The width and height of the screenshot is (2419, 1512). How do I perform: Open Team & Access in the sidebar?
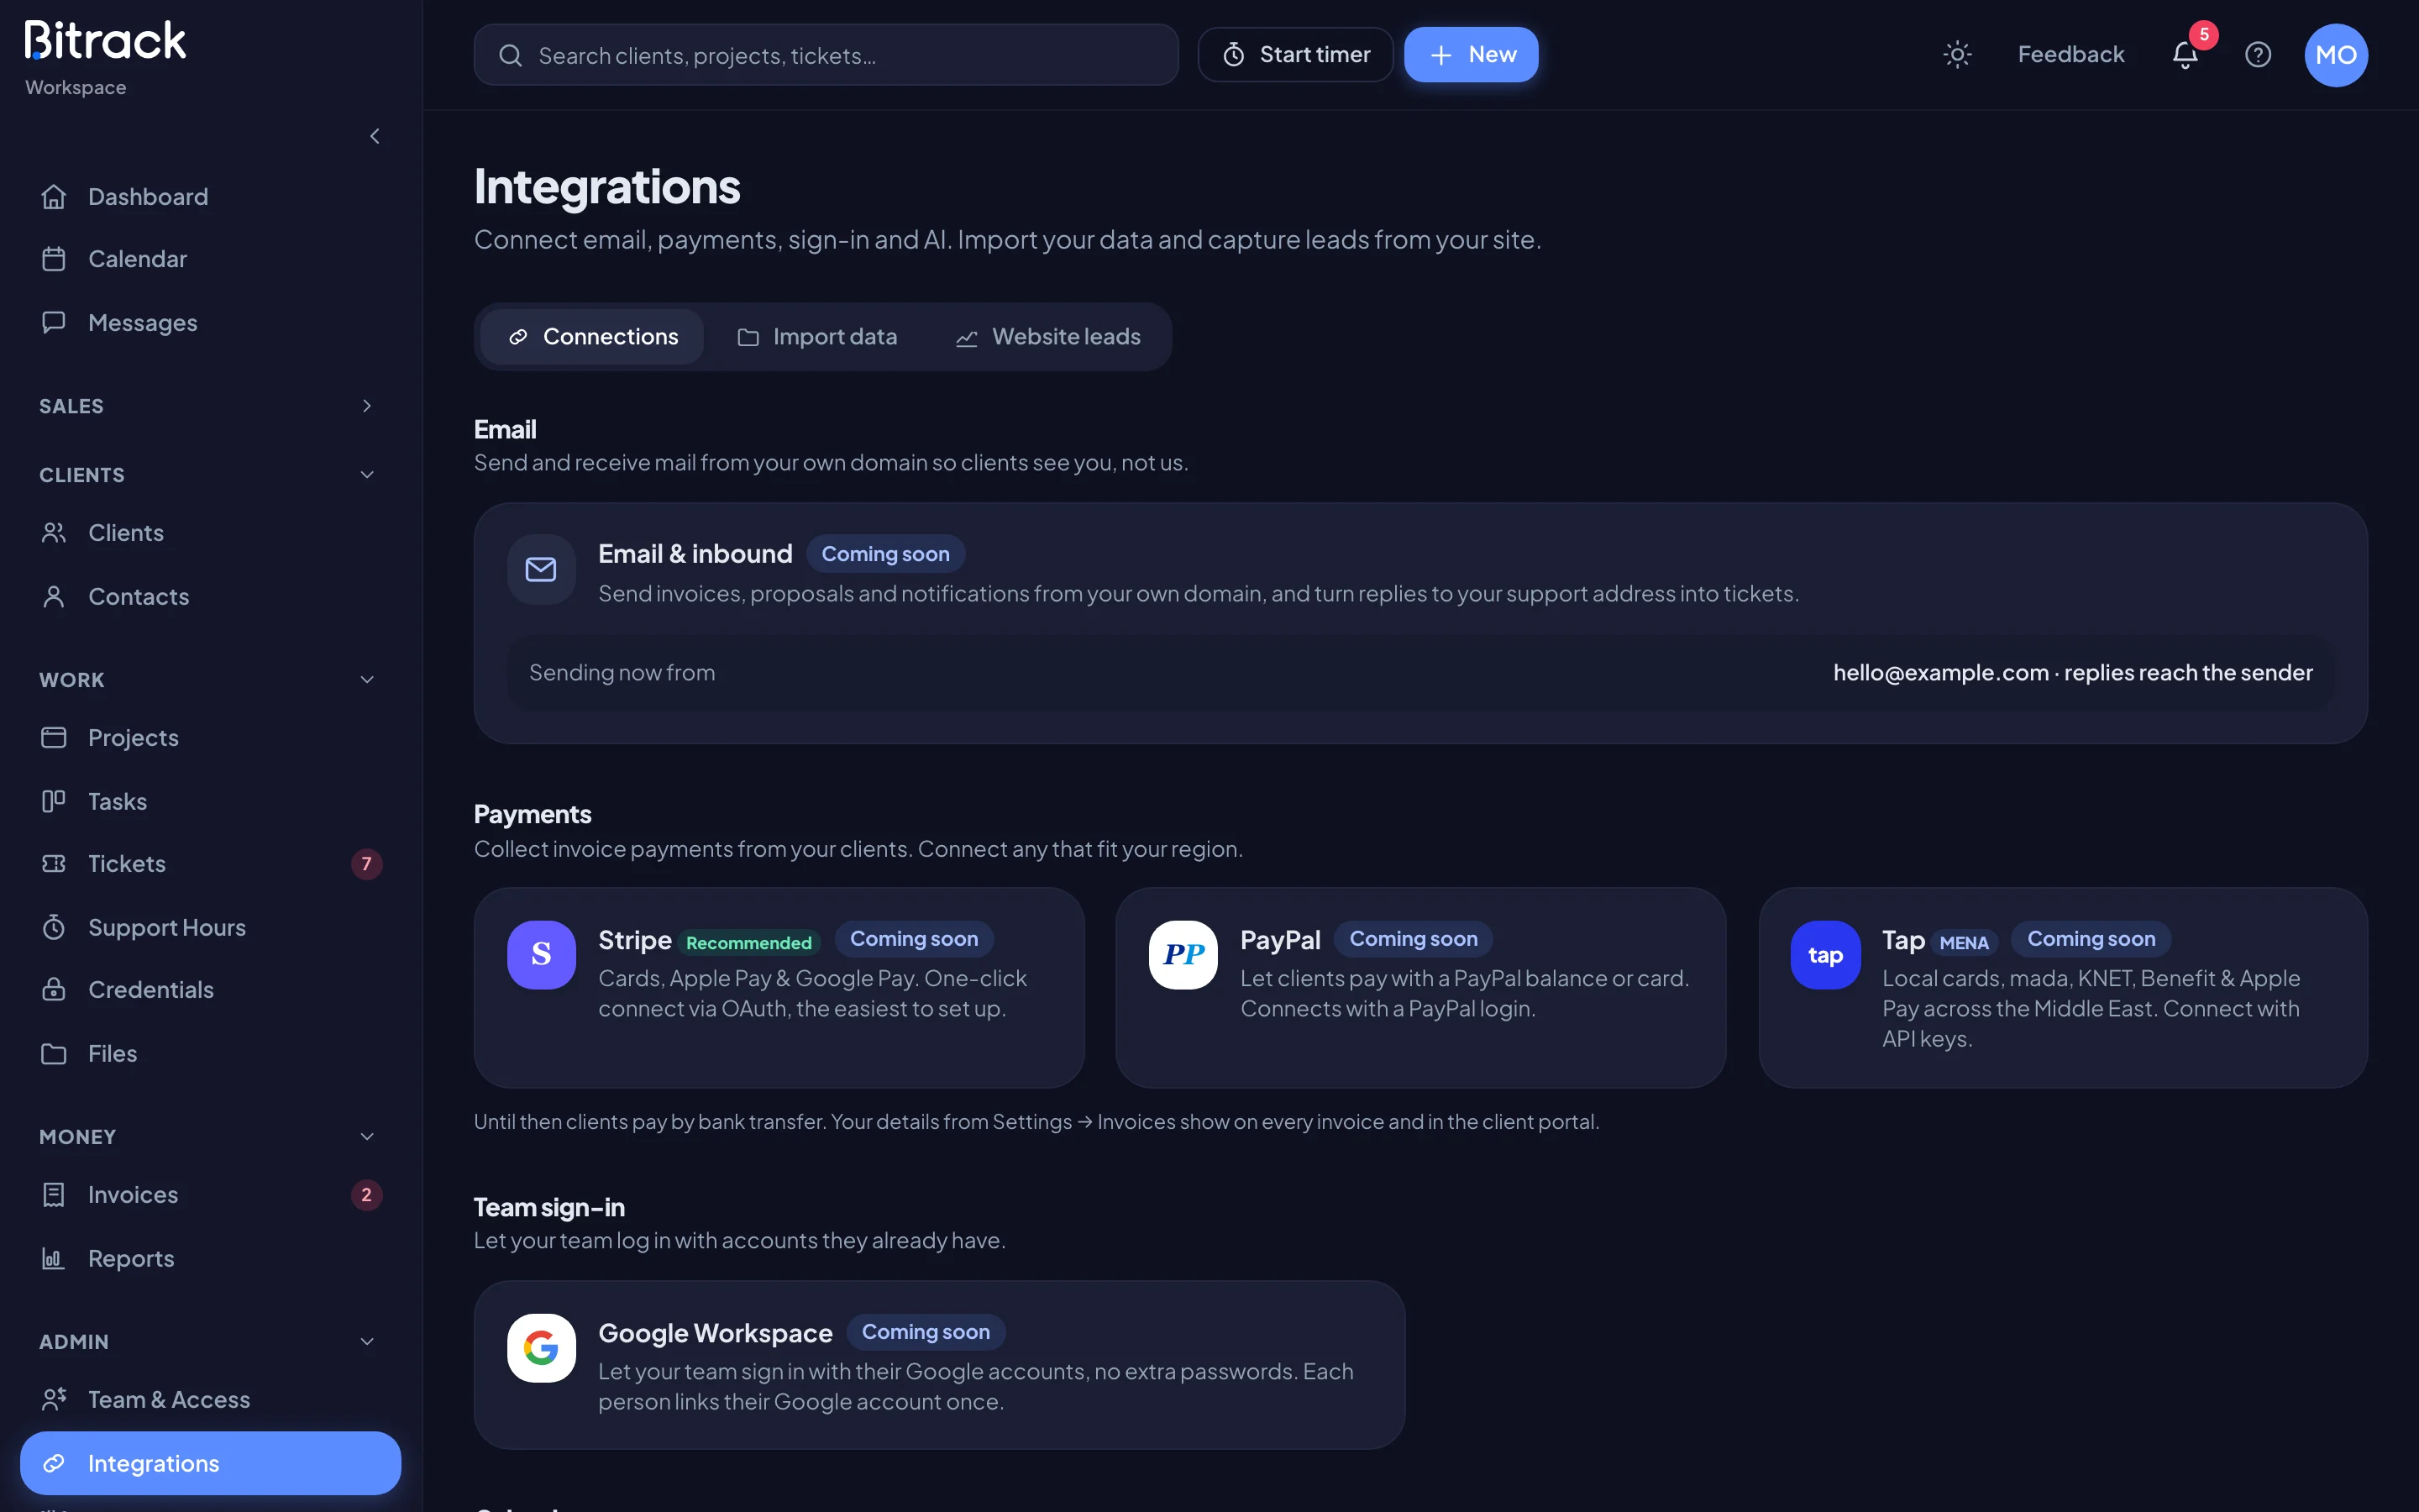point(210,1400)
